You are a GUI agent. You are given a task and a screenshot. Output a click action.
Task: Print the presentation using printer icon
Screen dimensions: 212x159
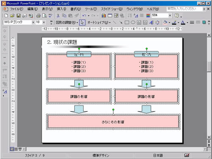(38, 16)
